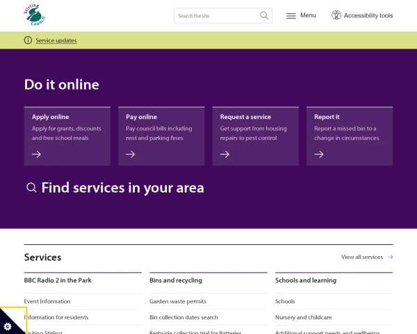Click the arrow in Report it card
The width and height of the screenshot is (417, 334).
tap(319, 154)
